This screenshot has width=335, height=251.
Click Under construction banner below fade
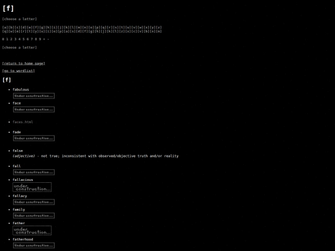tap(33, 138)
